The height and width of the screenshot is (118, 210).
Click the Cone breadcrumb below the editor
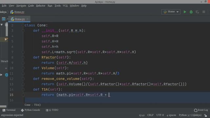(27, 105)
